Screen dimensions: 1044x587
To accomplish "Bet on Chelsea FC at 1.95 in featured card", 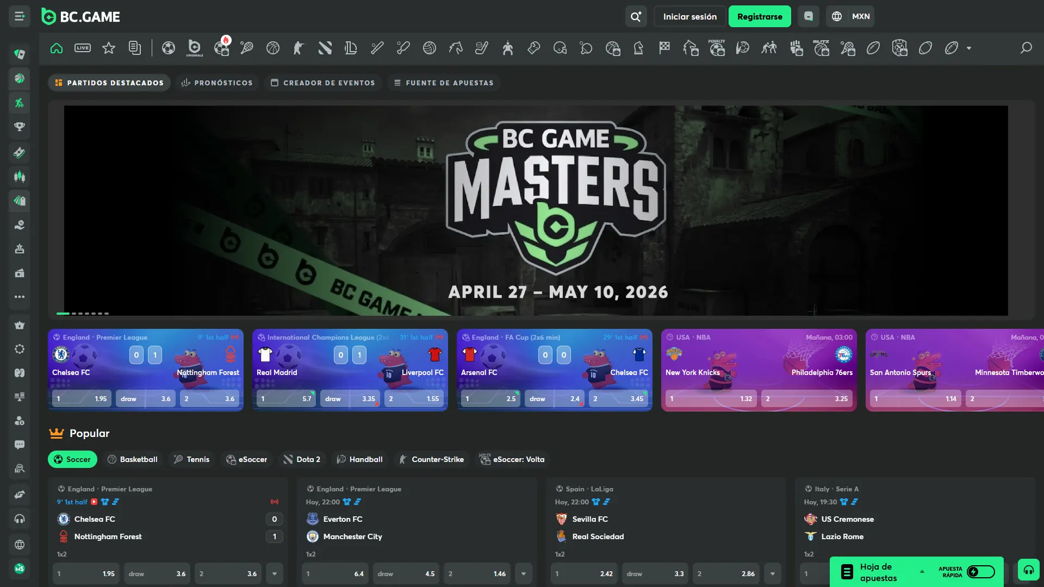I will pos(82,399).
